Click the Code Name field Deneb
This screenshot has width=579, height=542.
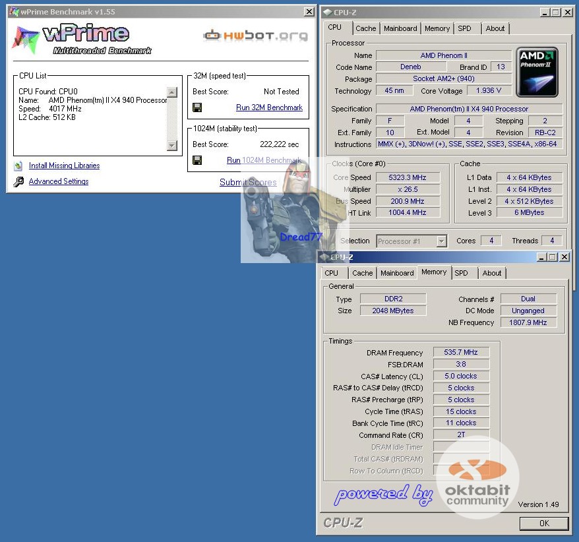tap(411, 67)
